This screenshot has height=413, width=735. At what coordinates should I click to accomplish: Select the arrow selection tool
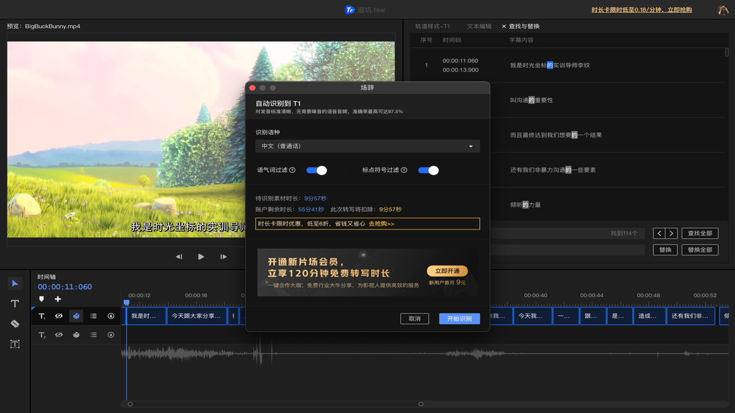click(15, 283)
